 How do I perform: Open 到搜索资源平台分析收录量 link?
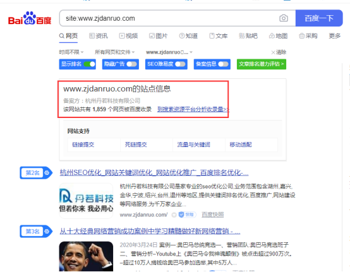pyautogui.click(x=193, y=109)
